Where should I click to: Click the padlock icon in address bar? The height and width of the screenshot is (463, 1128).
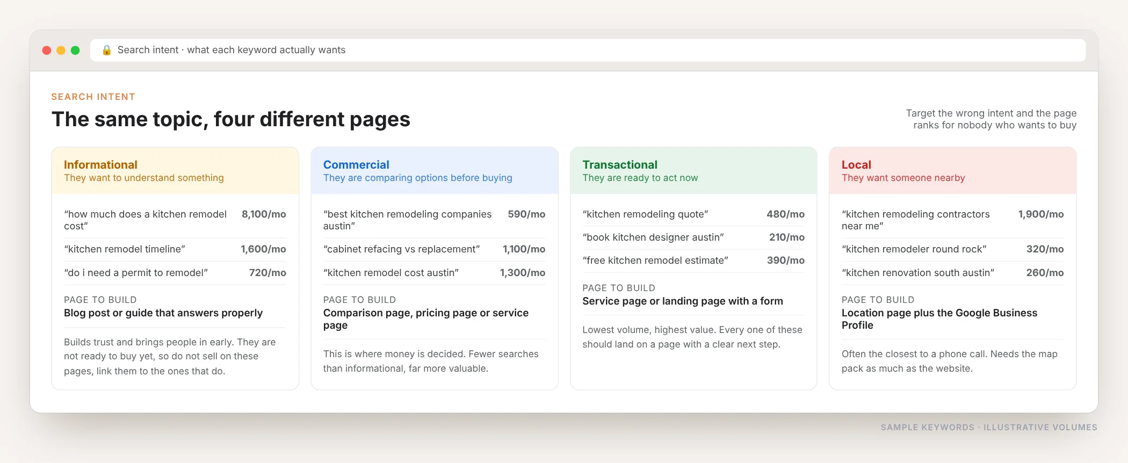tap(106, 50)
